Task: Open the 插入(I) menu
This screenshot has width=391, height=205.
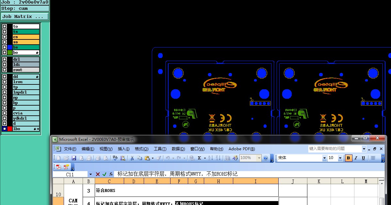Action: [x=123, y=149]
